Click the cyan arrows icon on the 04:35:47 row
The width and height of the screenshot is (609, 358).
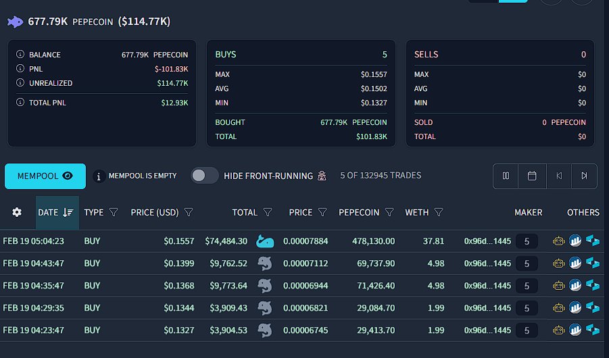pos(593,286)
